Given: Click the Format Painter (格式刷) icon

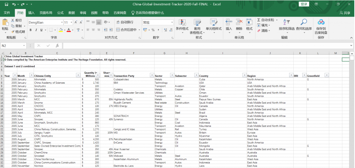Looking at the screenshot, I should click(12, 31).
